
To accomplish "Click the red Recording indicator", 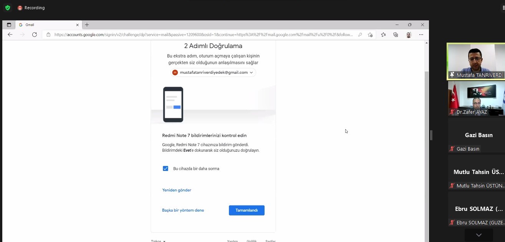I will coord(31,8).
